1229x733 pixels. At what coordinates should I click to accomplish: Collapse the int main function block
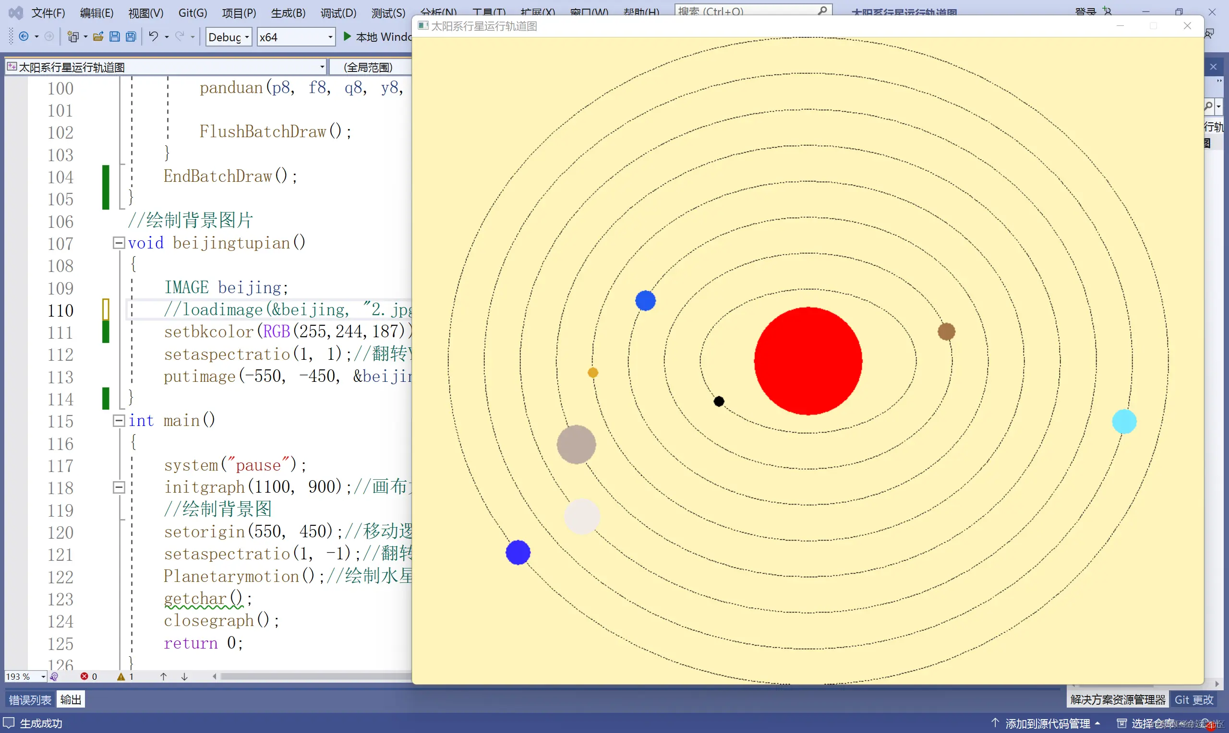[x=119, y=421]
